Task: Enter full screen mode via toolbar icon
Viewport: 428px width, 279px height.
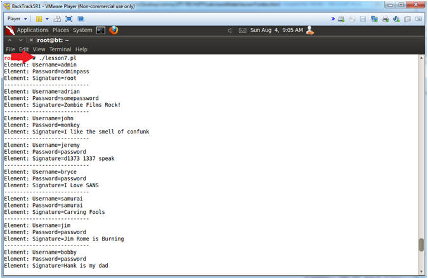Action: point(68,19)
